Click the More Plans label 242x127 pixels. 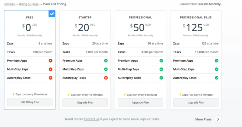tap(203, 119)
